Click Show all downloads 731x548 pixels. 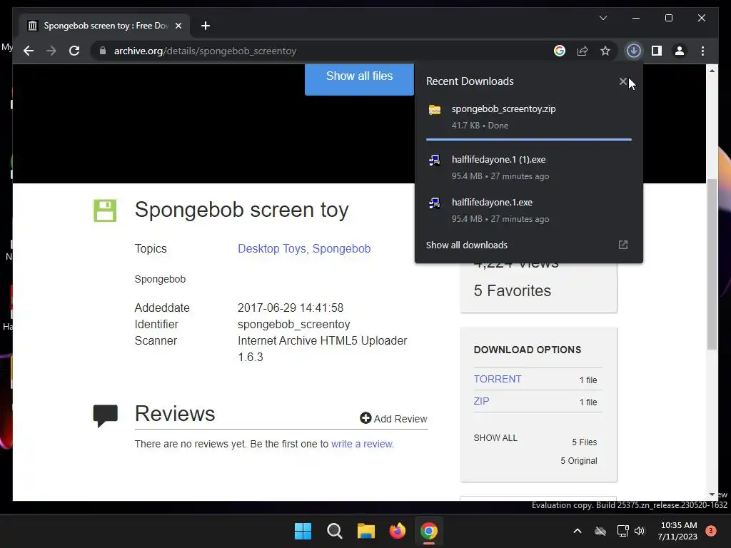tap(467, 245)
